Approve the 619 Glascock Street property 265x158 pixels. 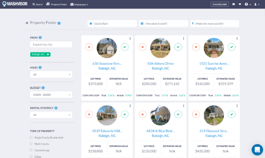click(x=232, y=114)
